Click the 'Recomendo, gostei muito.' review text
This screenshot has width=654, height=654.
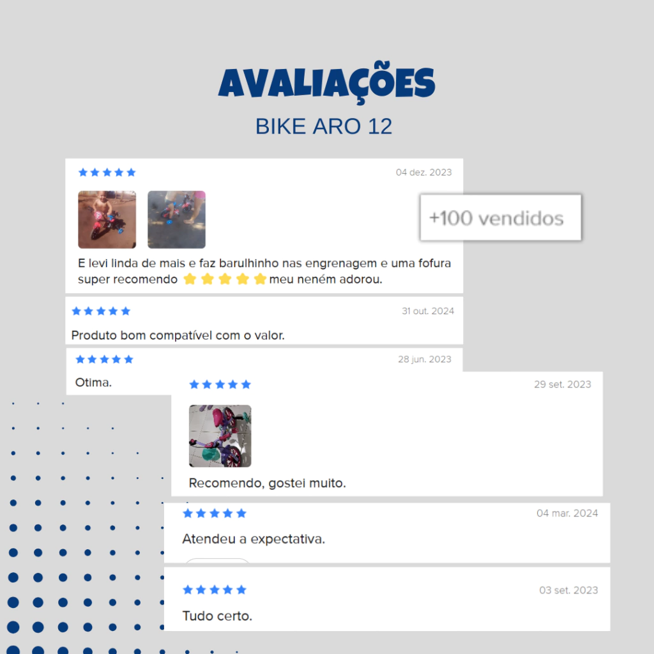[268, 483]
